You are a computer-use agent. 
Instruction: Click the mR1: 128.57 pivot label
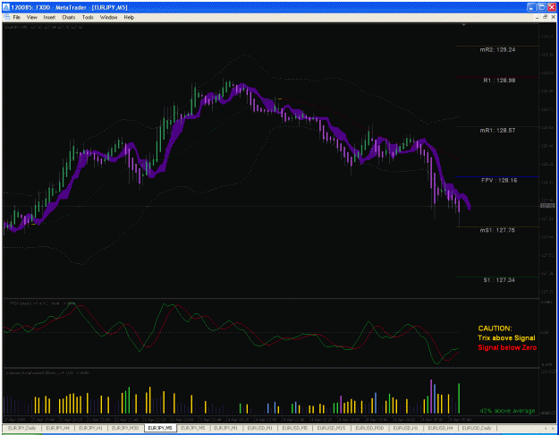point(497,131)
